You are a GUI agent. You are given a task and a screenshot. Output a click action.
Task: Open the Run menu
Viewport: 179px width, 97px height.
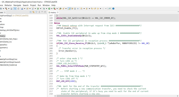point(39,5)
